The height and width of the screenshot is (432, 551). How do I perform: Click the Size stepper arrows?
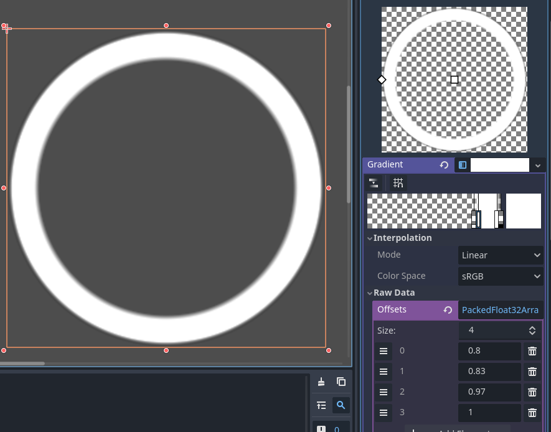click(x=532, y=330)
